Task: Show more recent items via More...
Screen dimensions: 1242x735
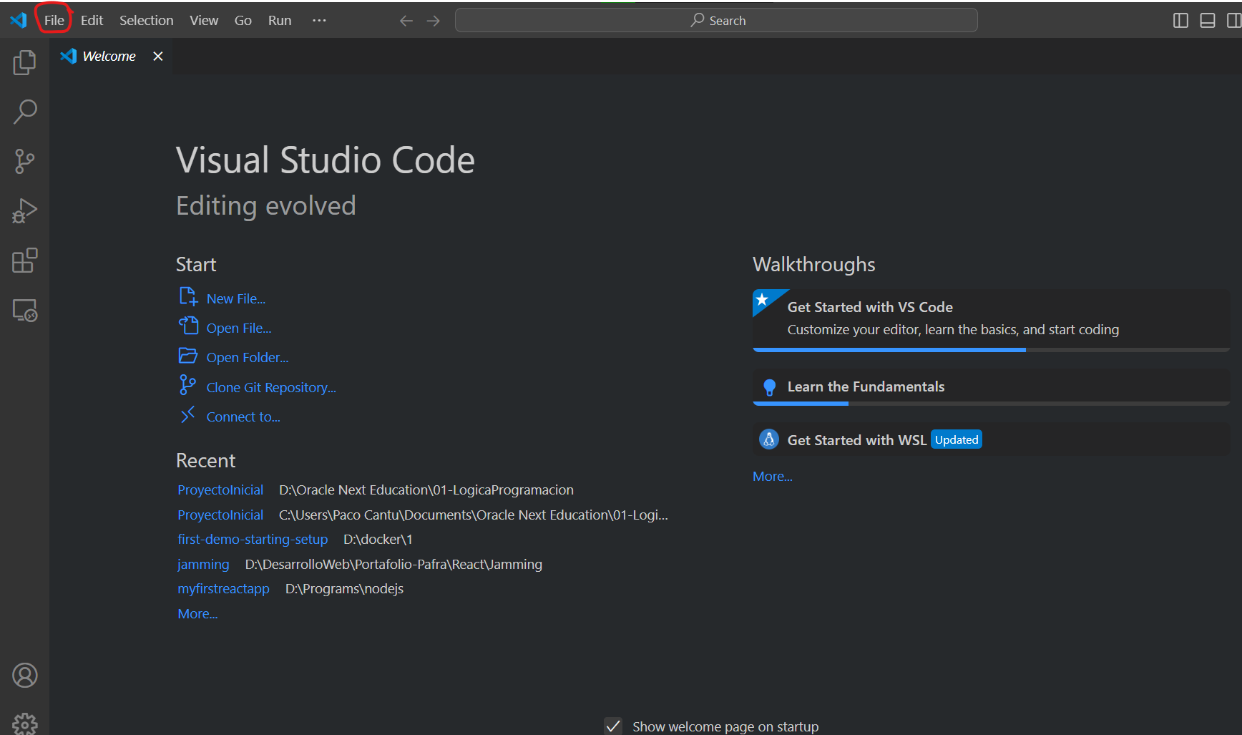Action: (197, 614)
